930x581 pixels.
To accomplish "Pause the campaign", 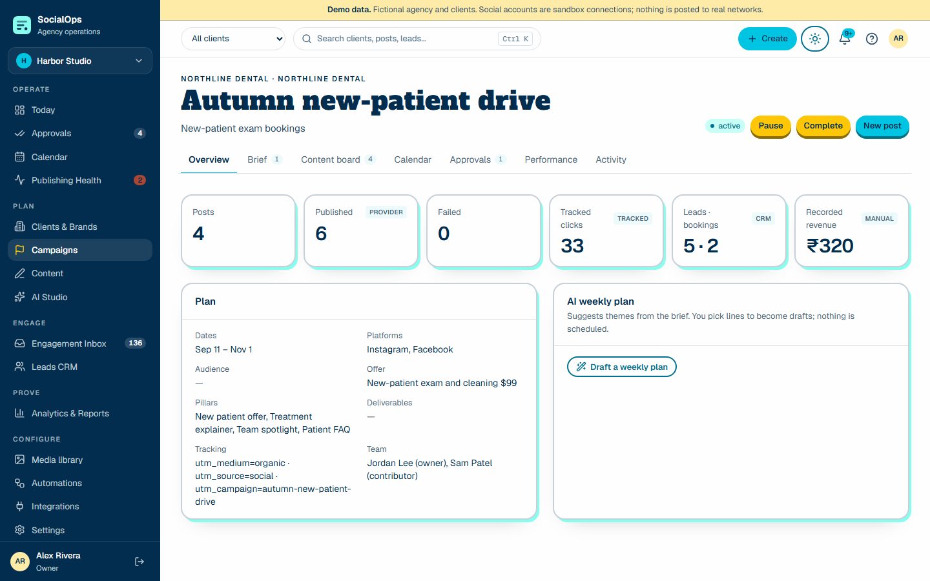I will (x=770, y=126).
